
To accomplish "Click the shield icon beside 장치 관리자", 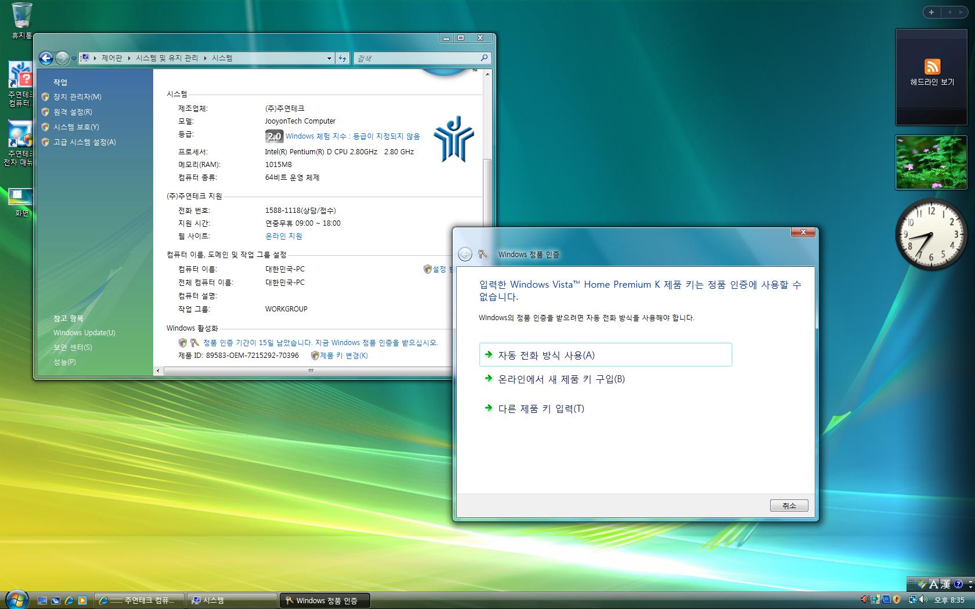I will pos(46,97).
